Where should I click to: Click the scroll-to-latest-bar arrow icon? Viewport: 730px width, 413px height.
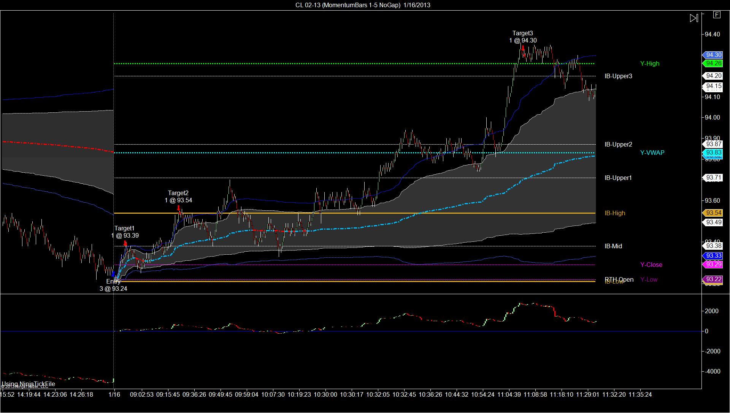coord(694,18)
